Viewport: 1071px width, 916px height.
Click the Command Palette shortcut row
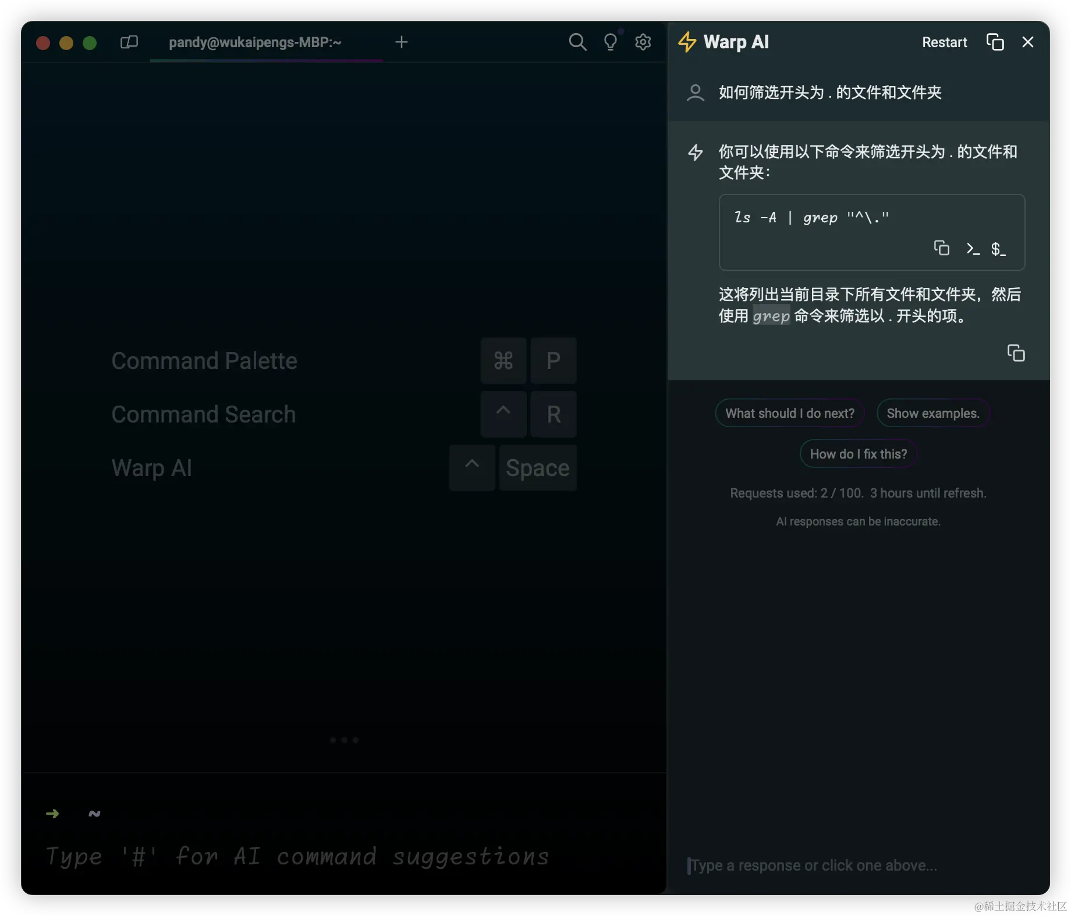tap(343, 361)
